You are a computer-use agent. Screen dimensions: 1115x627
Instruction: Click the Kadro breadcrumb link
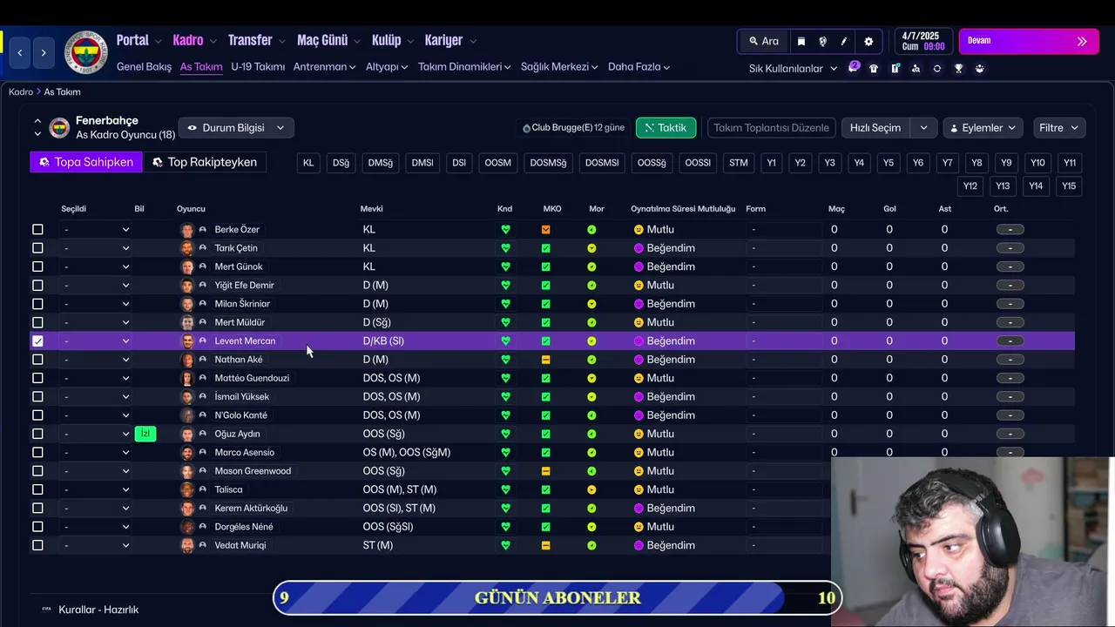(x=21, y=92)
